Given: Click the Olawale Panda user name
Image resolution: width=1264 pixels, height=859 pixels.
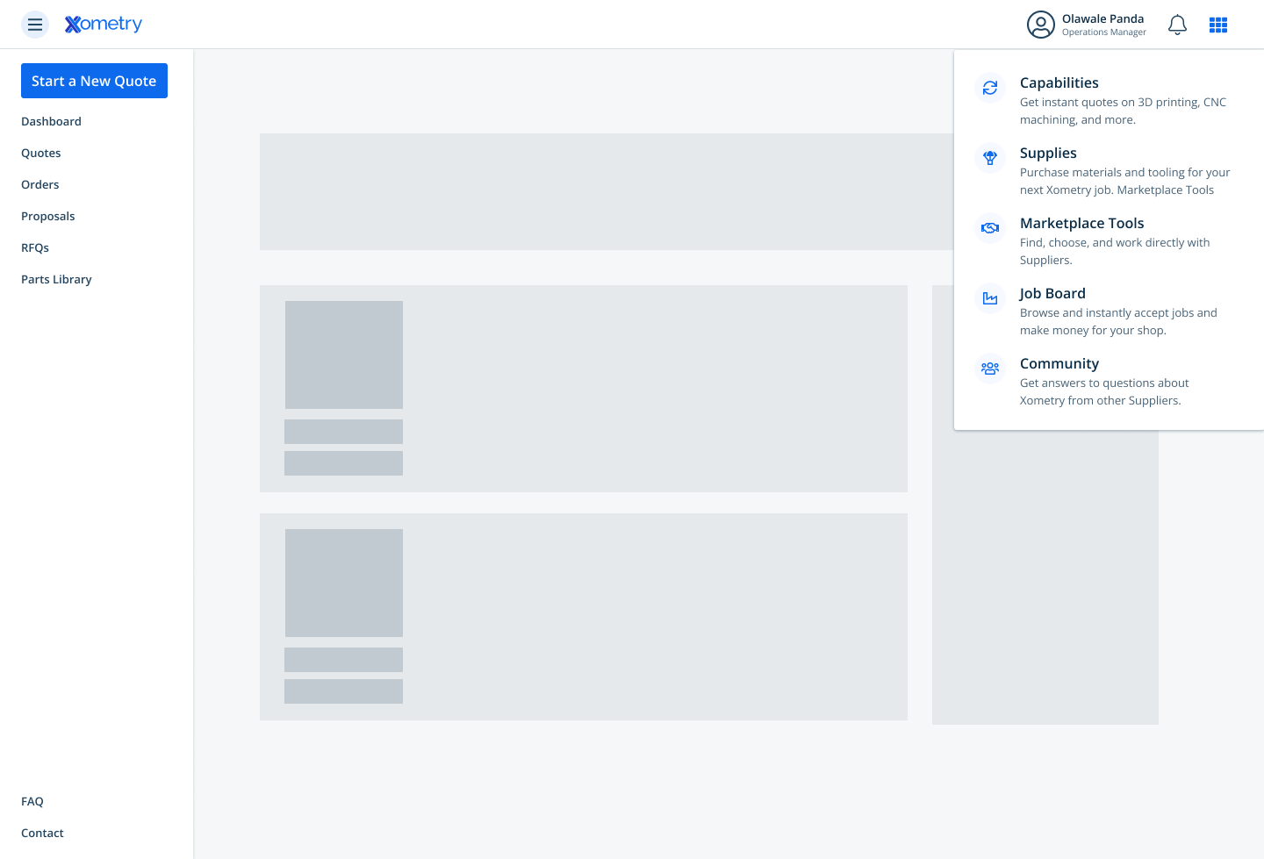Looking at the screenshot, I should 1102,18.
